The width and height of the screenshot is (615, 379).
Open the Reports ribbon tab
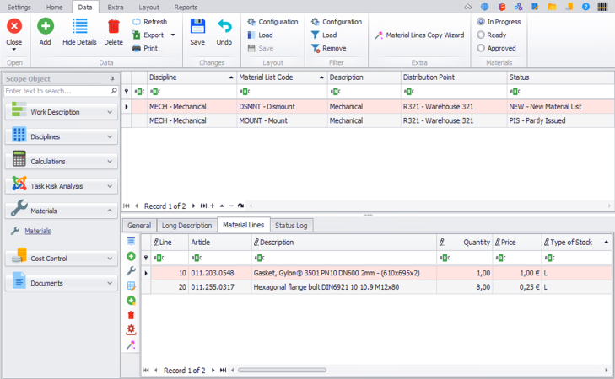[186, 7]
